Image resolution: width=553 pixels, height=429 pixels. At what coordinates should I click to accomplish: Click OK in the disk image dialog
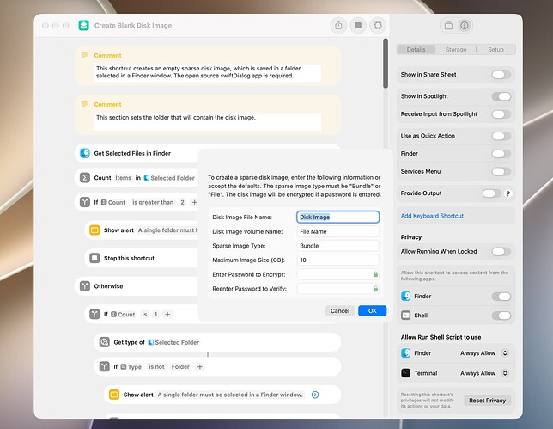pyautogui.click(x=373, y=310)
